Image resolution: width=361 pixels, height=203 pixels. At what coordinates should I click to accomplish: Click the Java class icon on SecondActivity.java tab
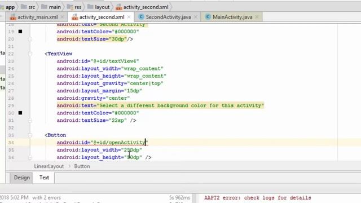(141, 17)
